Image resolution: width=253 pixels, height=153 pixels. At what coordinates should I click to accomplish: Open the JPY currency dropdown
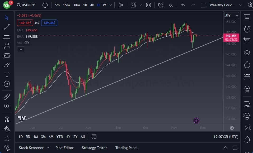pos(231,15)
